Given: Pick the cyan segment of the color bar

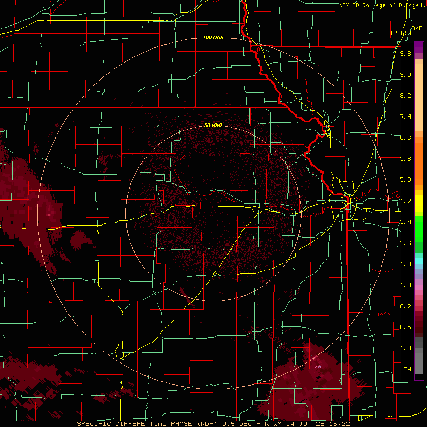Looking at the screenshot, I should click(419, 261).
